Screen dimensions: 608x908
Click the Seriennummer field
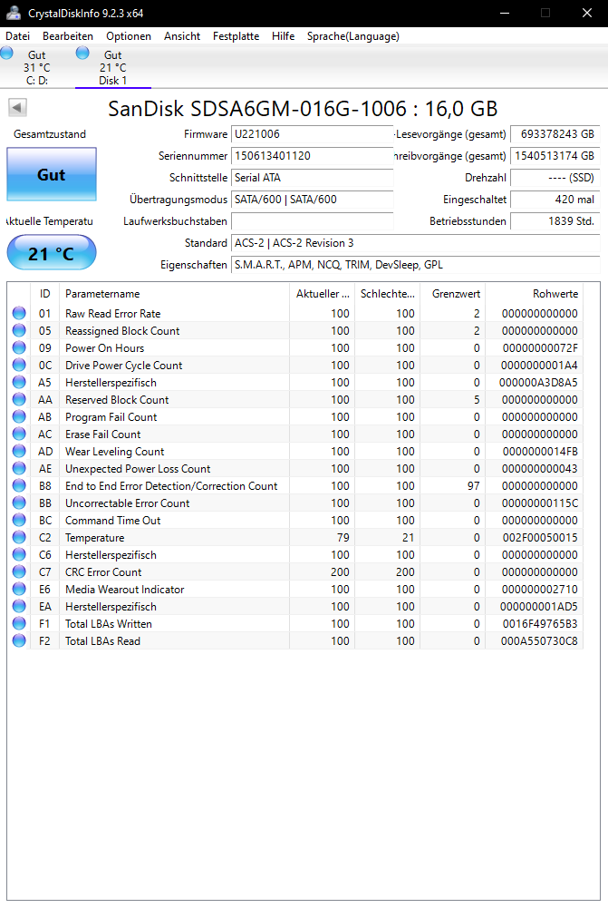[313, 156]
